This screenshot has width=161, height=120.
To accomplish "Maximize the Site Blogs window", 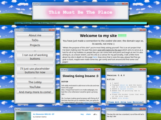I will (x=92, y=69).
